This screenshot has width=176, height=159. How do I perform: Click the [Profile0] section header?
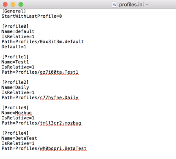pos(15,26)
